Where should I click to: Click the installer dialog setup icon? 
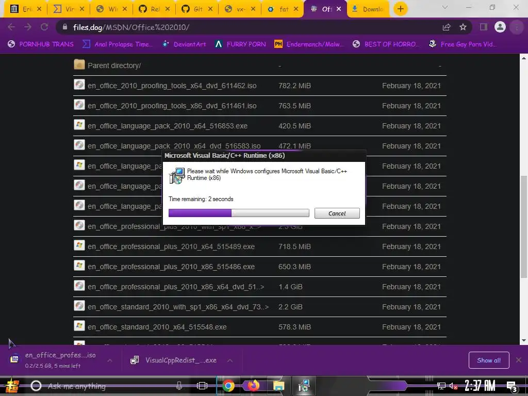point(177,175)
